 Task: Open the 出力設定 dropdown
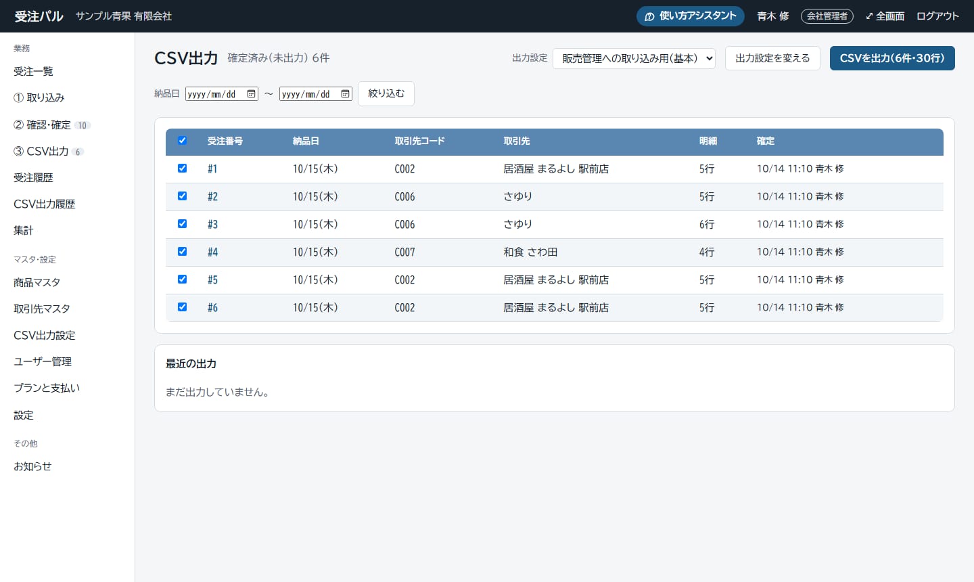(x=634, y=58)
